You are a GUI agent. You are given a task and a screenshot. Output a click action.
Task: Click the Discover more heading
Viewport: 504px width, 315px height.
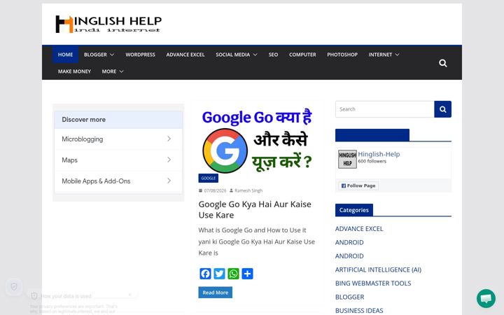point(83,120)
